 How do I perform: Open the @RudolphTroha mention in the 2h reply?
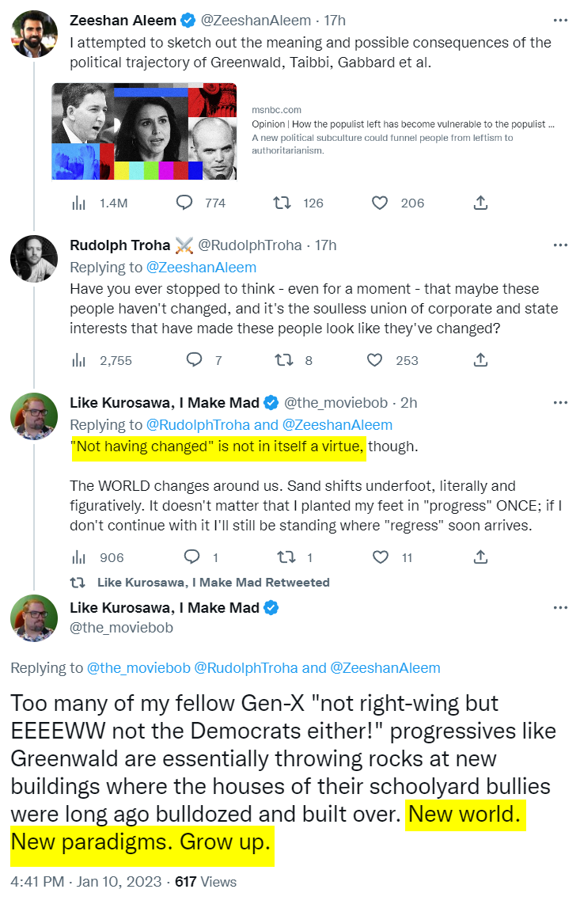tap(197, 425)
